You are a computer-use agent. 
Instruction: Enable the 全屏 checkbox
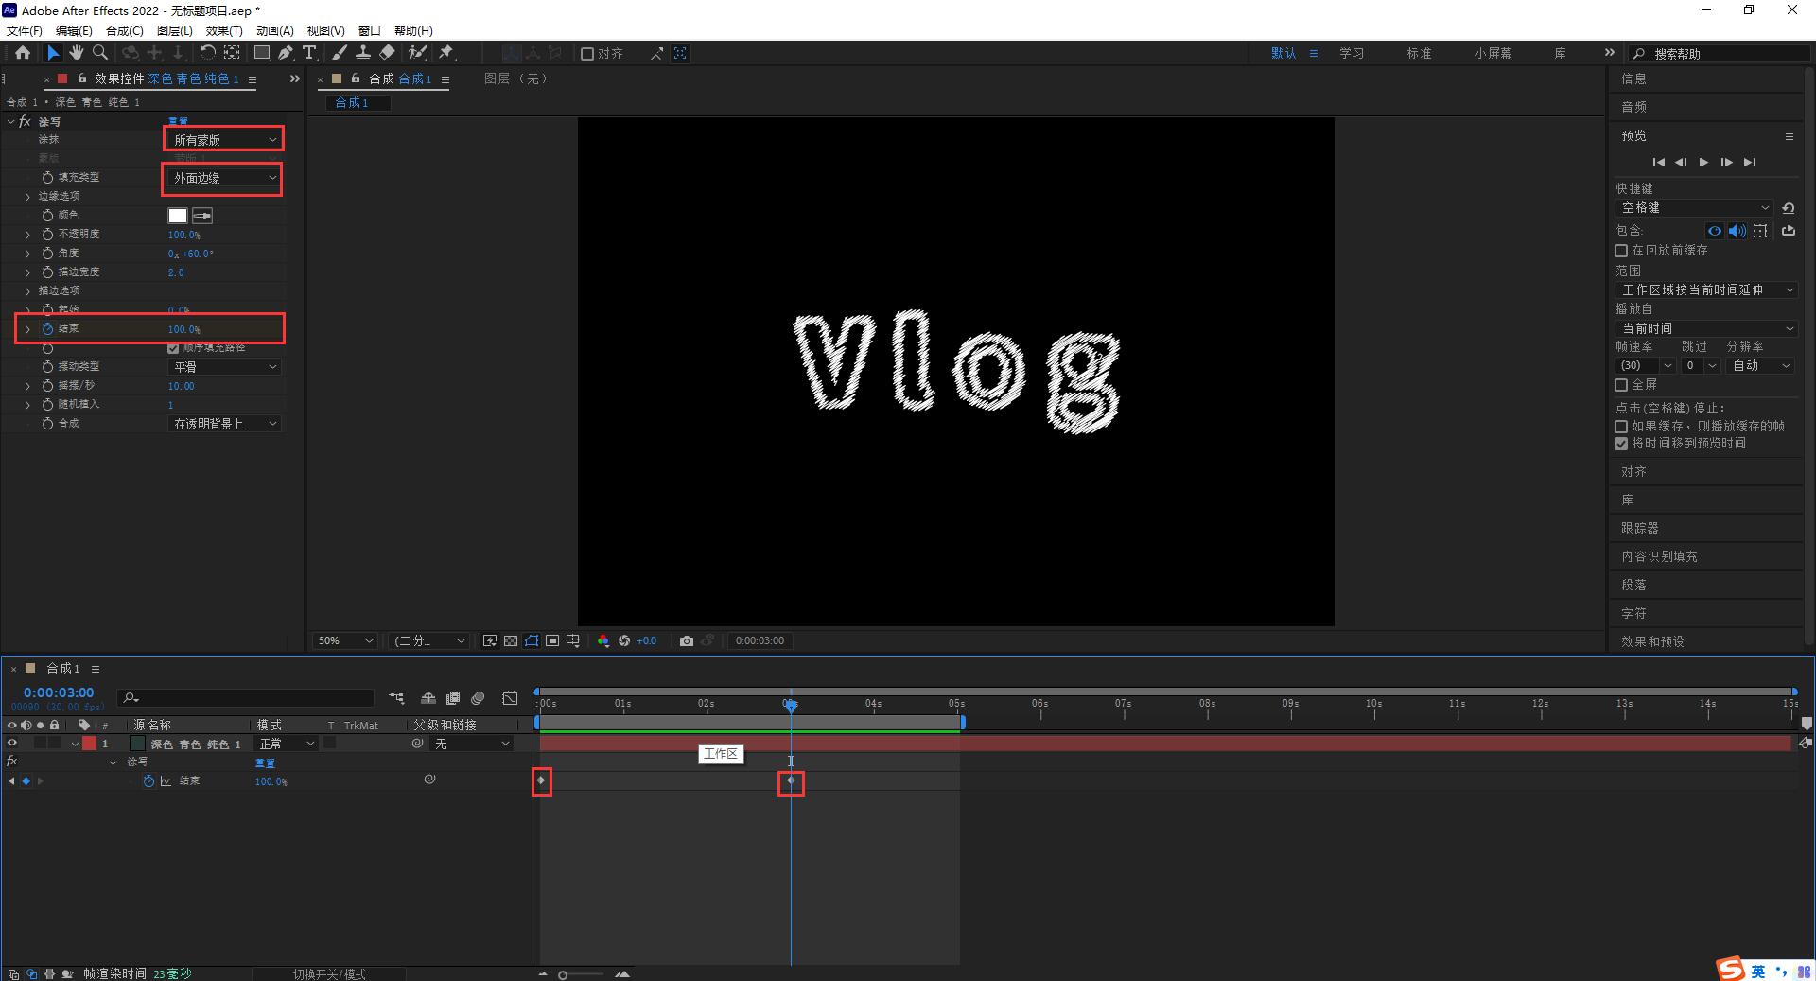1621,385
